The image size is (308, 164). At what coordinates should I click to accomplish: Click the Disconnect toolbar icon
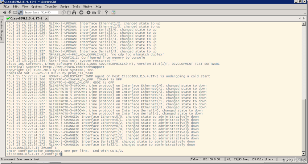(x=20, y=13)
